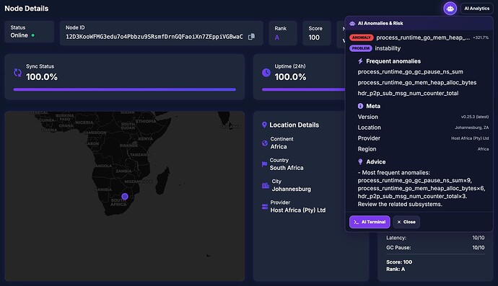Click process_runtime_go_mem_heap_alloc_bytes in Frequent anomalies list
Image resolution: width=498 pixels, height=286 pixels.
[417, 82]
